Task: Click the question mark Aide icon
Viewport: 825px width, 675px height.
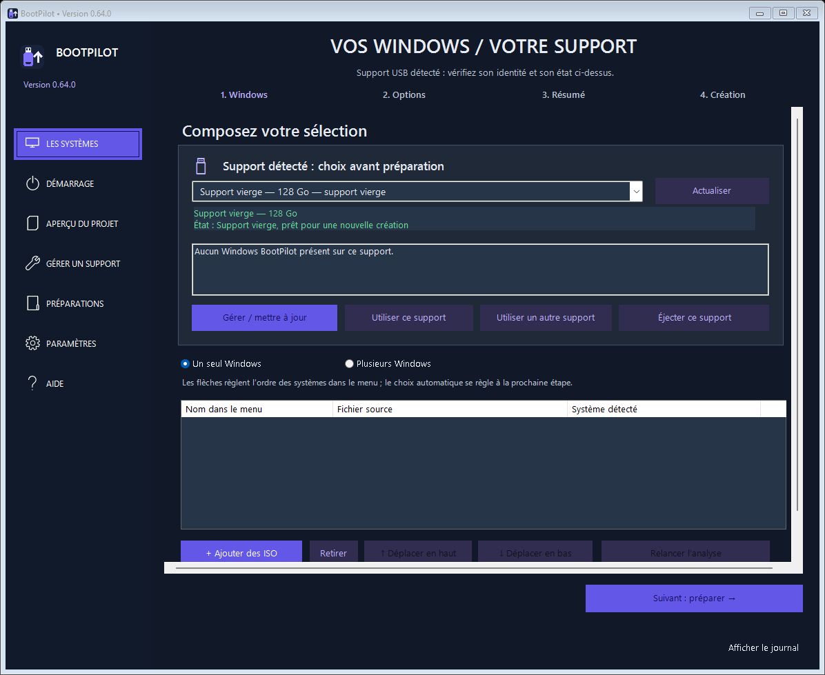Action: pos(32,383)
